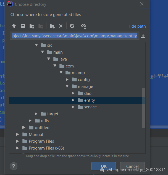168x175 pixels.
Task: Select the mlamp folder
Action: click(75, 73)
